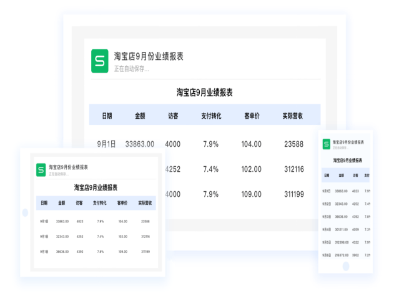The height and width of the screenshot is (303, 399).
Task: Click the 23588 revenue cell on desktop
Action: pyautogui.click(x=293, y=144)
